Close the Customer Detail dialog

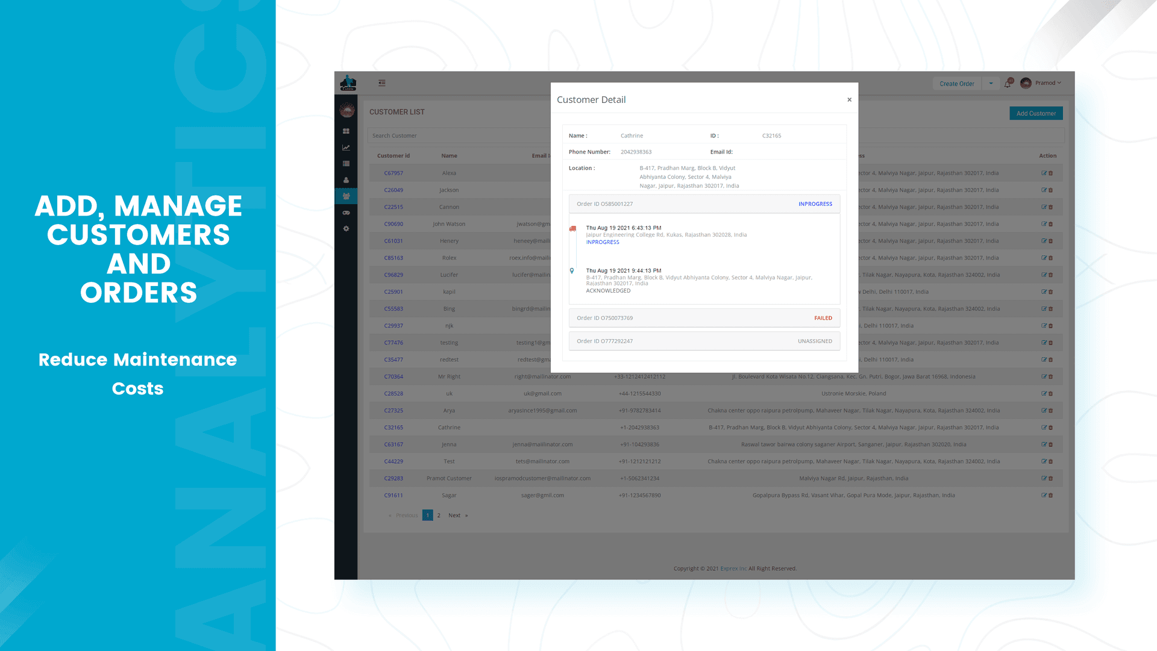(849, 100)
